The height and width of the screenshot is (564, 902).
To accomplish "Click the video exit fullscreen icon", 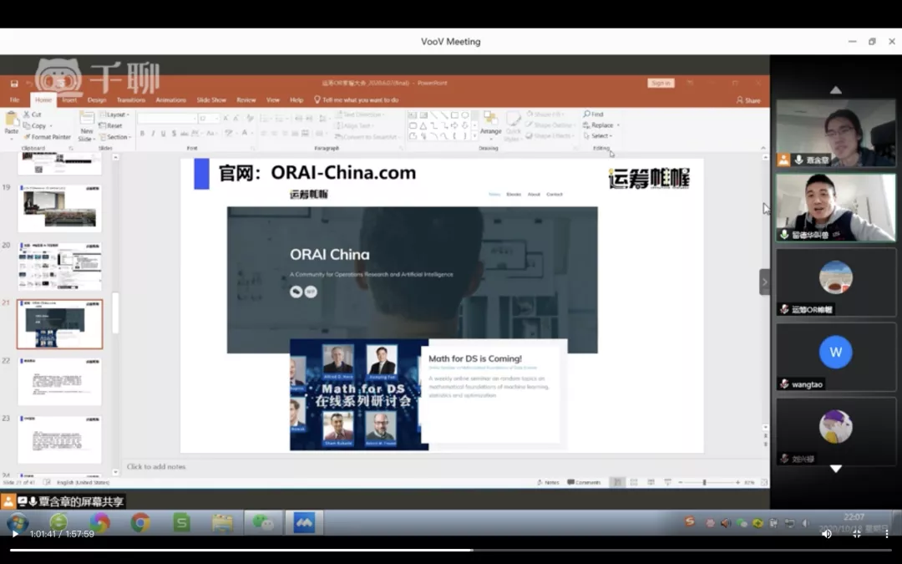I will 857,533.
